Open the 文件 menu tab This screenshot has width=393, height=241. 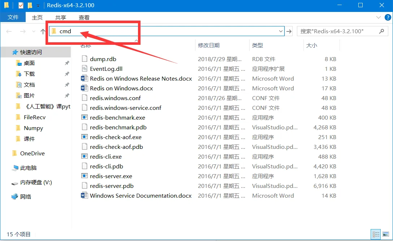point(13,17)
